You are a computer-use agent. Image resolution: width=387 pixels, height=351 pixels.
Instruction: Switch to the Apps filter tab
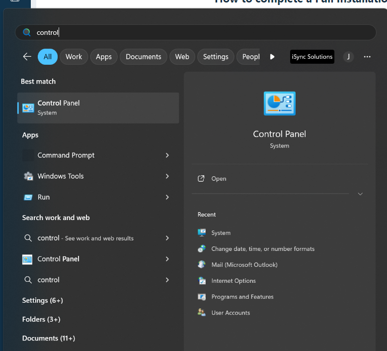pyautogui.click(x=104, y=57)
